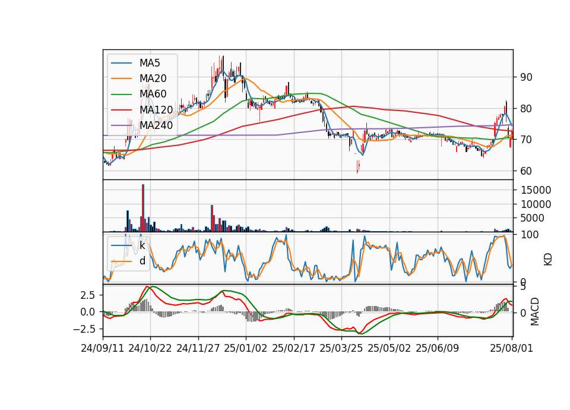Click the 90 price axis tick
Screen dimensions: 570x410
coord(526,77)
